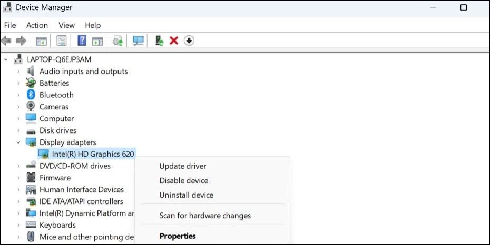The height and width of the screenshot is (245, 490).
Task: Choose Uninstall device from context menu
Action: [187, 195]
